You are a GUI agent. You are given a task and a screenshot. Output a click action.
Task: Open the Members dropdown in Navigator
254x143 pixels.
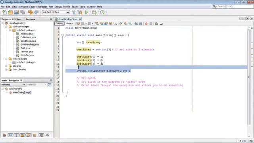(x=13, y=85)
